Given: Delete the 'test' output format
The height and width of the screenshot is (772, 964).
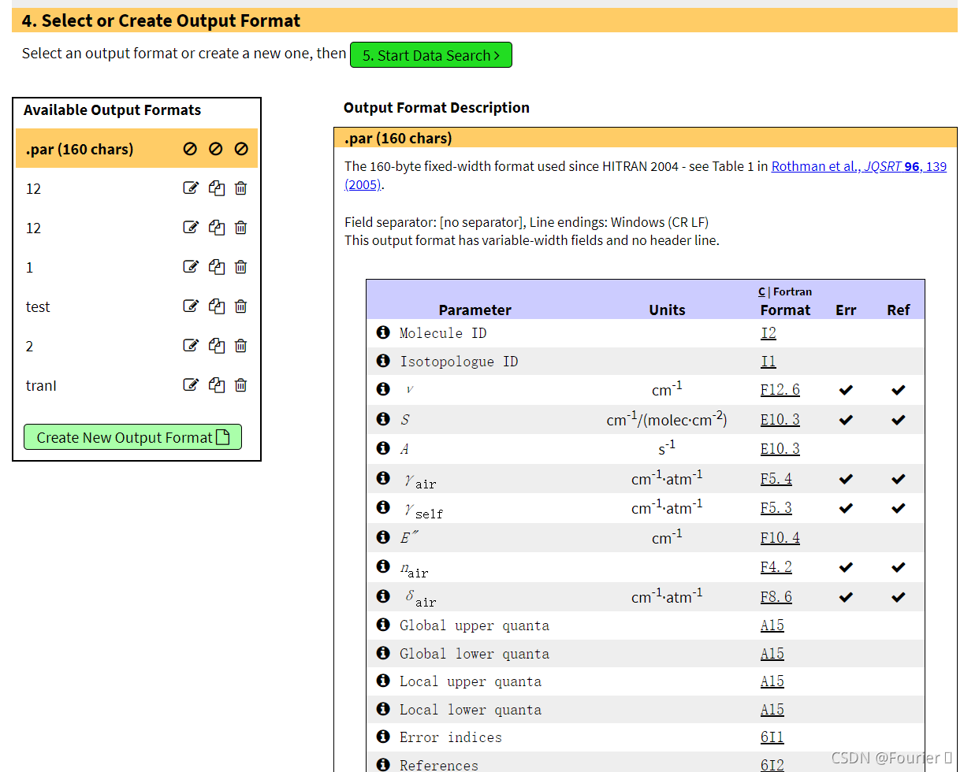Looking at the screenshot, I should click(x=241, y=306).
